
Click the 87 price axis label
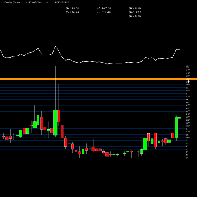[187, 147]
